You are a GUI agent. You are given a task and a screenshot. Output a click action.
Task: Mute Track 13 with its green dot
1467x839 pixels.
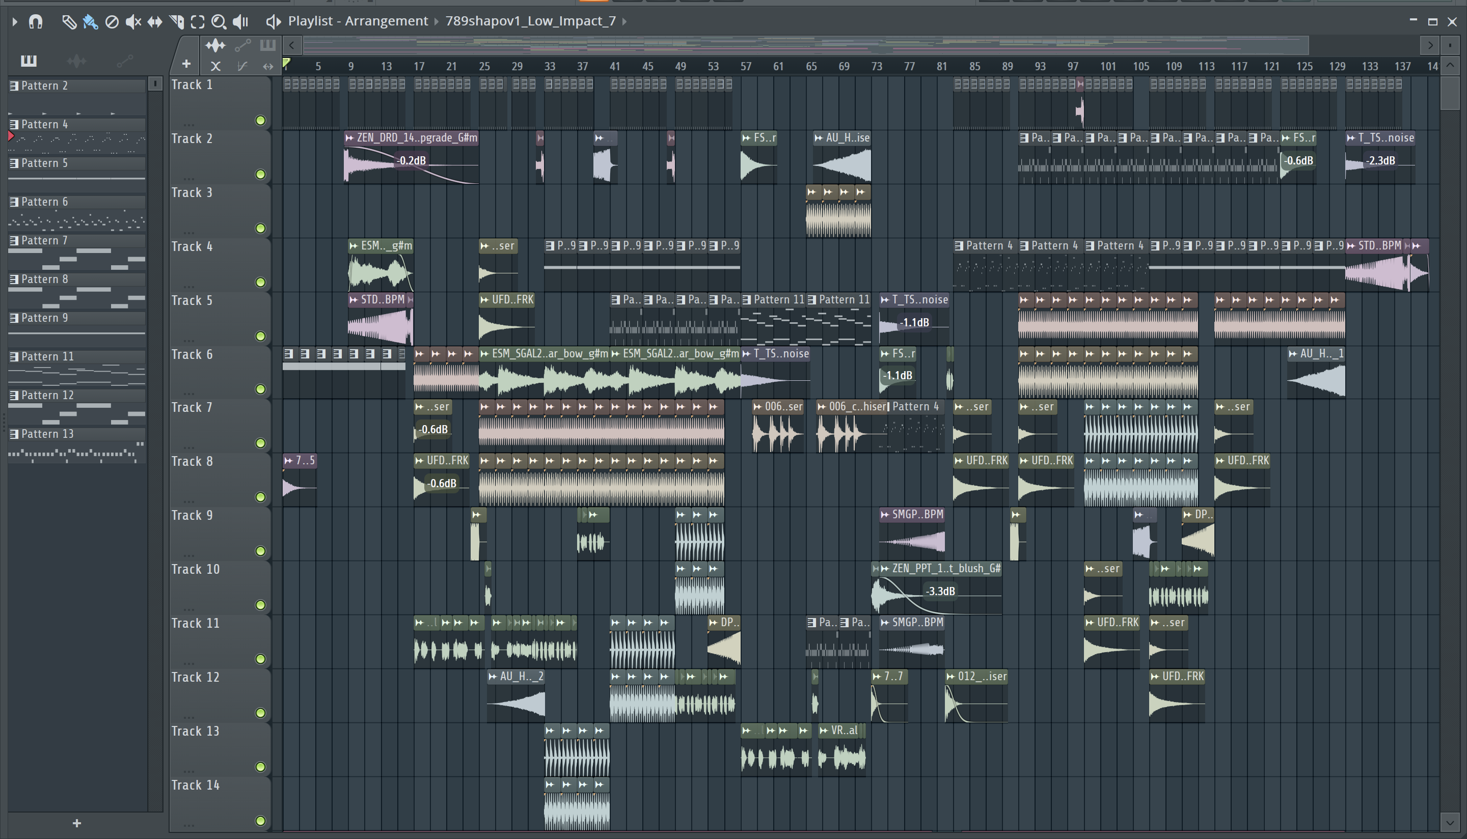(x=260, y=766)
